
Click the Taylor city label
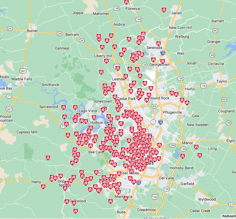tap(222, 81)
